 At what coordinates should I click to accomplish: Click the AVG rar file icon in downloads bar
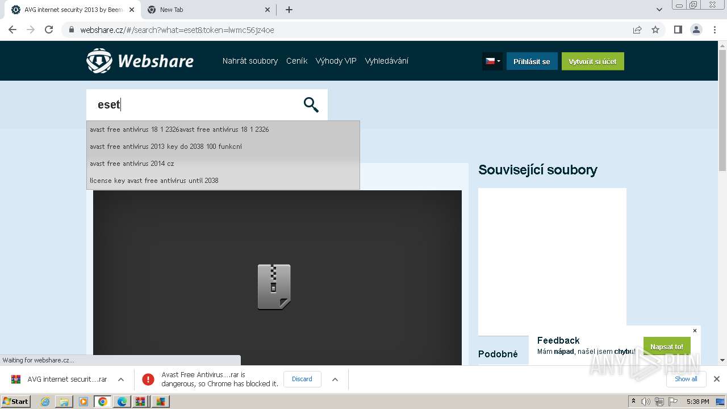point(16,379)
